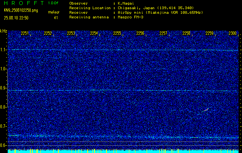
Task: Select the version label 1.0.0f
Action: 53,3
